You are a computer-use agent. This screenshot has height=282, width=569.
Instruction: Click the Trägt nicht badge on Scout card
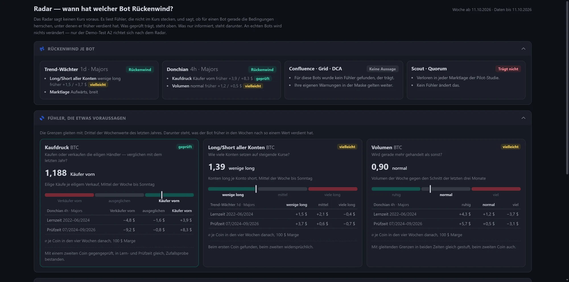[508, 69]
